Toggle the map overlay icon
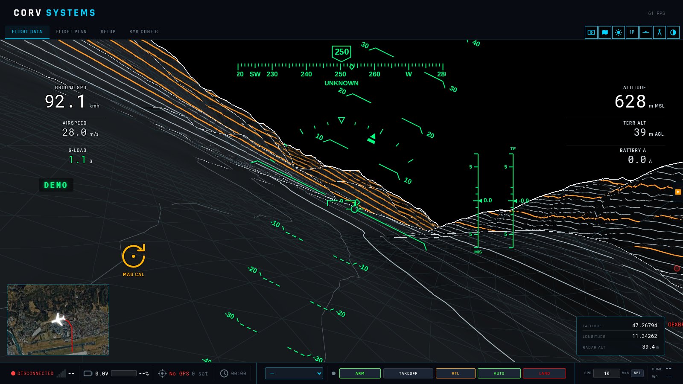The image size is (683, 384). 605,32
